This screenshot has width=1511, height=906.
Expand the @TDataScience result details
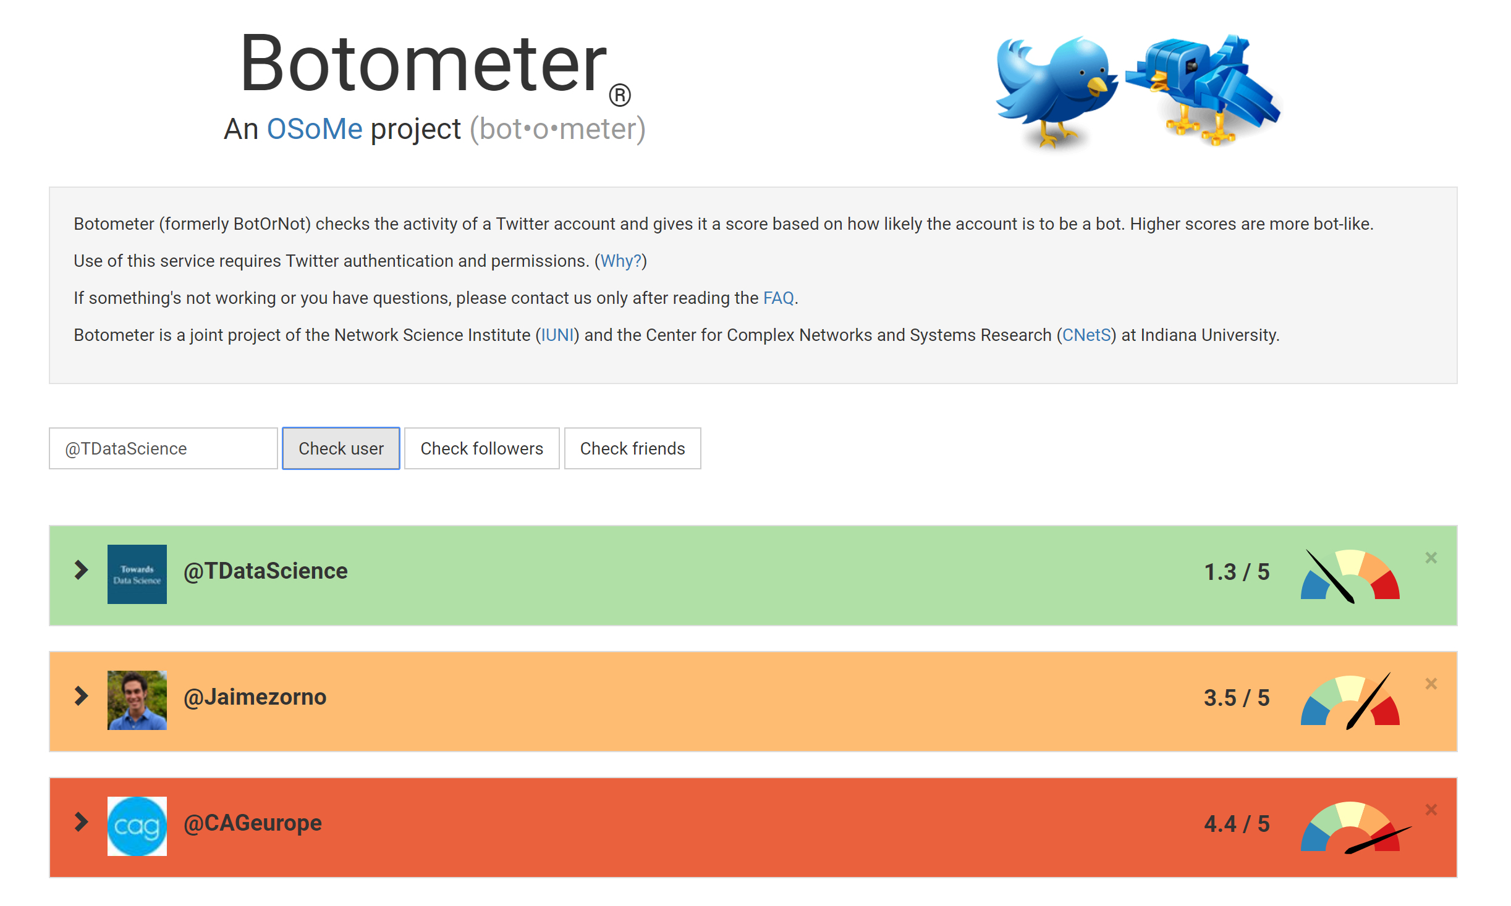pyautogui.click(x=81, y=570)
